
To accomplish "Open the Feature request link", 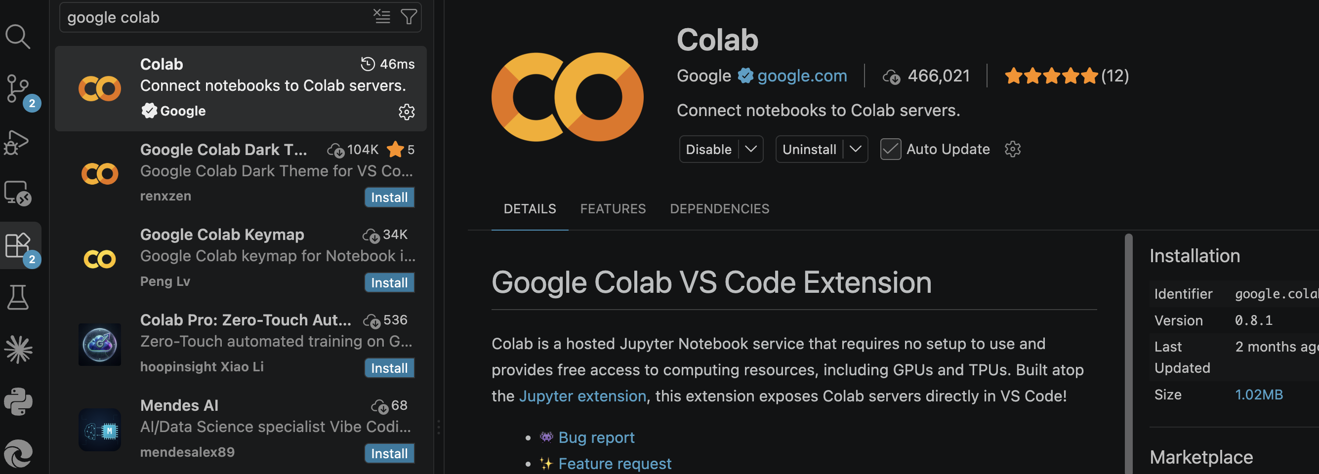I will click(615, 464).
